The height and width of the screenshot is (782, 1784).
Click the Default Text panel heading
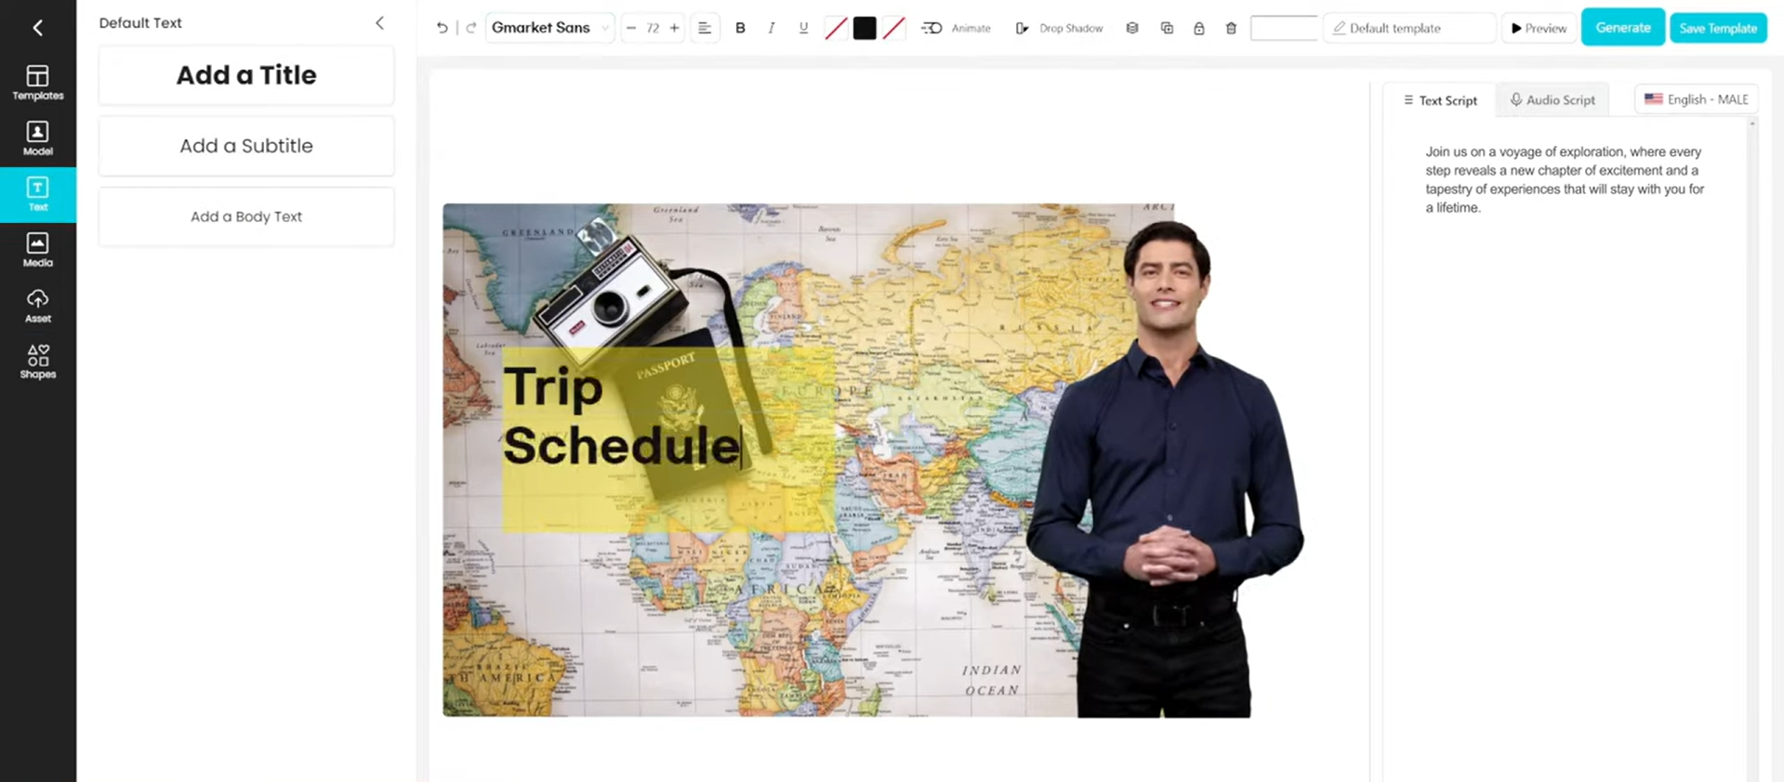point(140,23)
